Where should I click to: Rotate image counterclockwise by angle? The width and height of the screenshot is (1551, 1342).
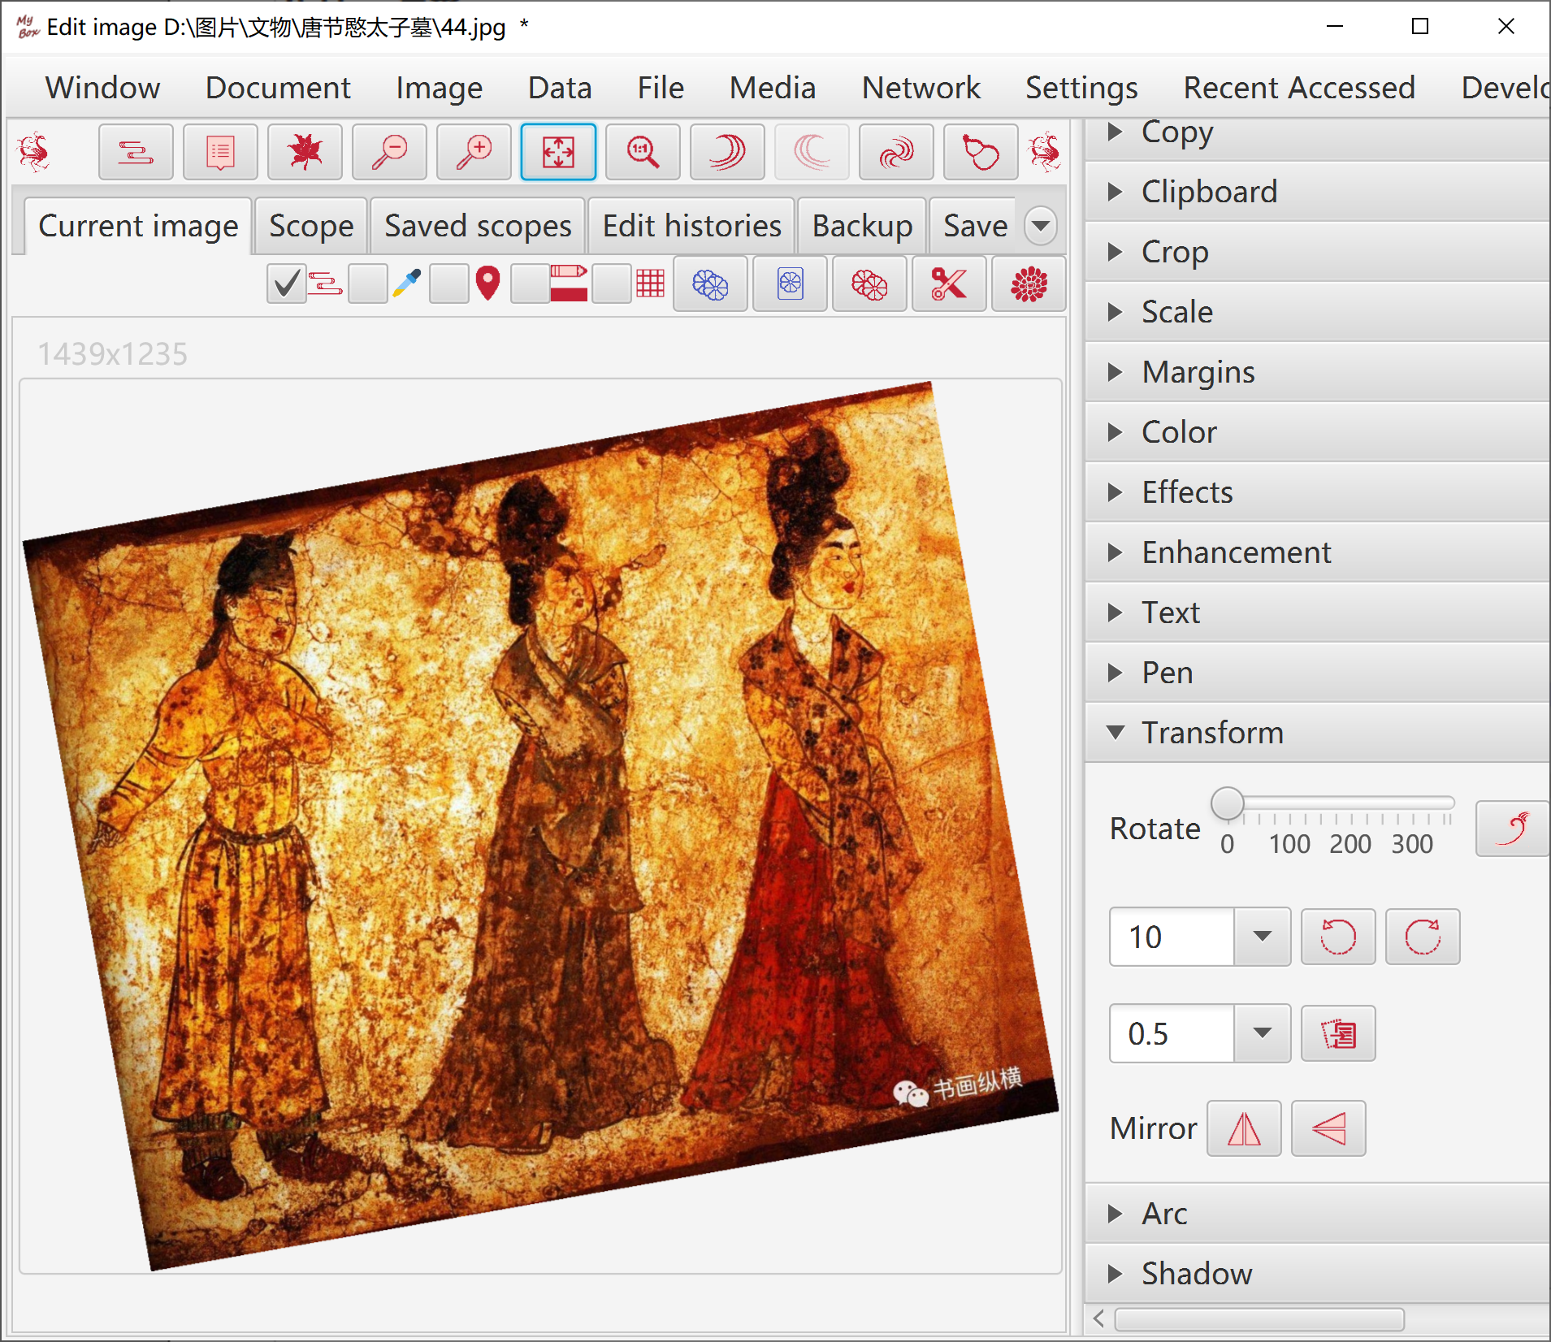[x=1338, y=937]
